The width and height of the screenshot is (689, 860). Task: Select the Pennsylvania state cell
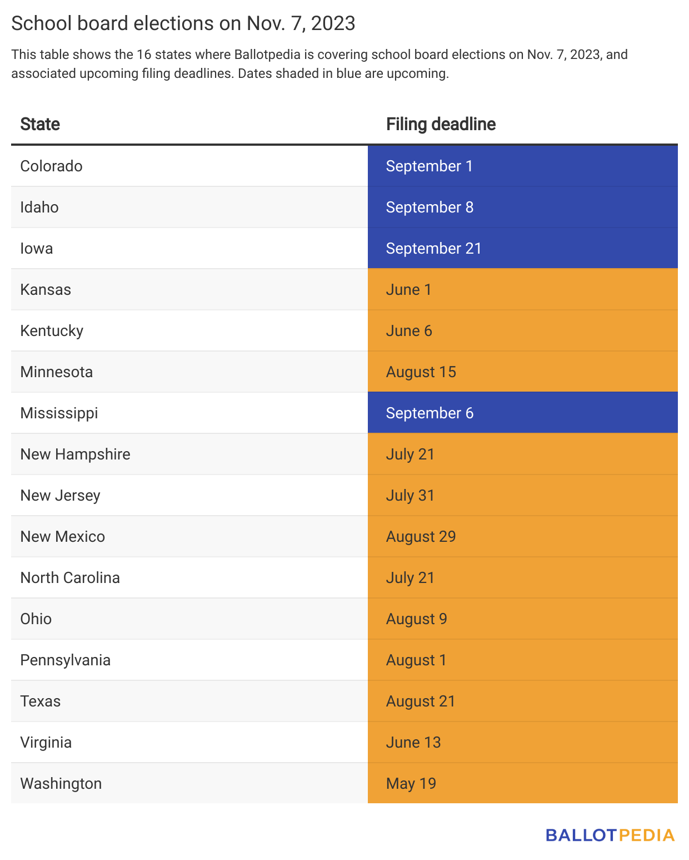[x=189, y=660]
